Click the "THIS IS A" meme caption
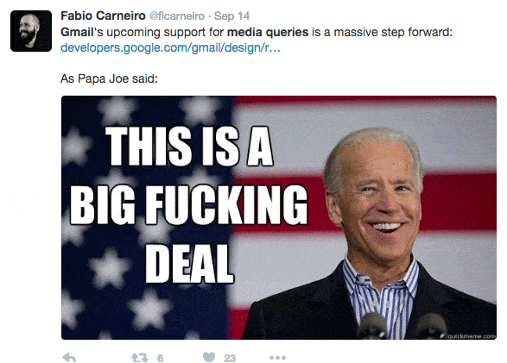507x363 pixels. (x=189, y=146)
